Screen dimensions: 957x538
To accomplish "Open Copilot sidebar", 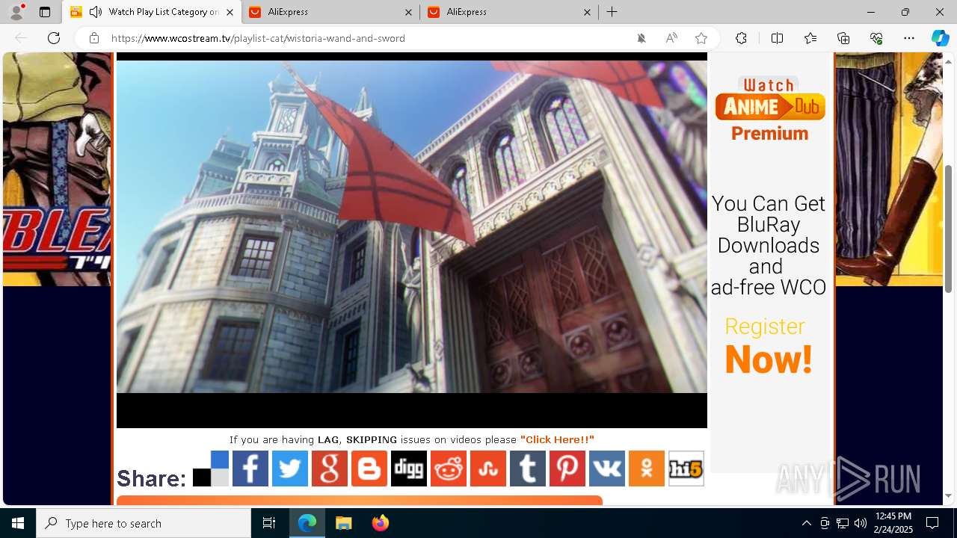I will (940, 38).
